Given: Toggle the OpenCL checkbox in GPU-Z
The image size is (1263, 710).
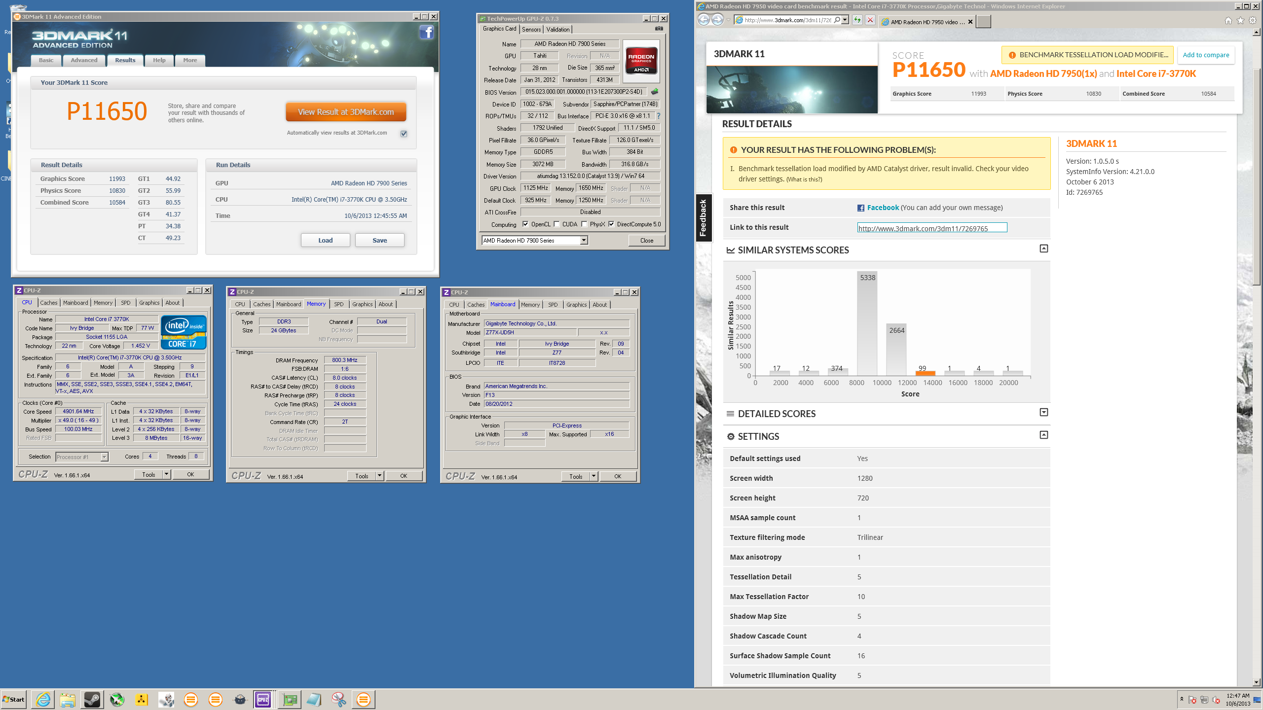Looking at the screenshot, I should [525, 224].
